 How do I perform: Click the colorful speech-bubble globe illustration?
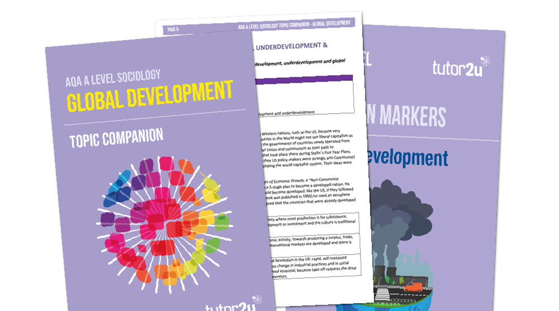click(x=165, y=225)
